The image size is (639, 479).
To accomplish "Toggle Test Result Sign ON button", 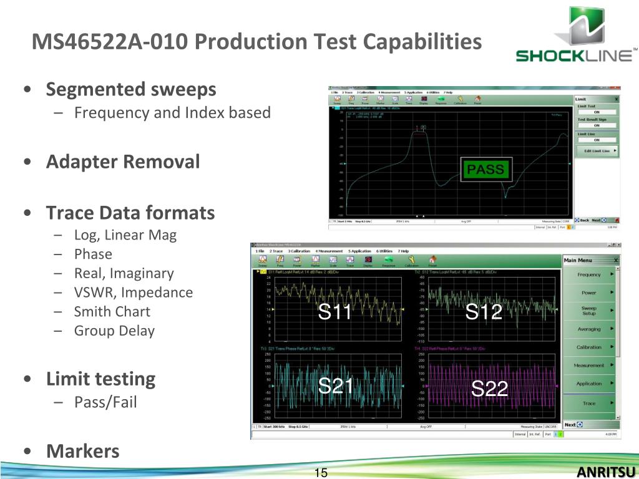I will (597, 125).
